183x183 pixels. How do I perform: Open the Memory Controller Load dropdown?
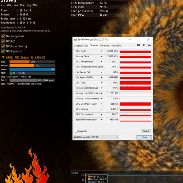pyautogui.click(x=102, y=88)
